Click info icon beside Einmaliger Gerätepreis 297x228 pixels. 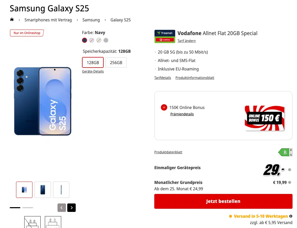tap(290, 170)
